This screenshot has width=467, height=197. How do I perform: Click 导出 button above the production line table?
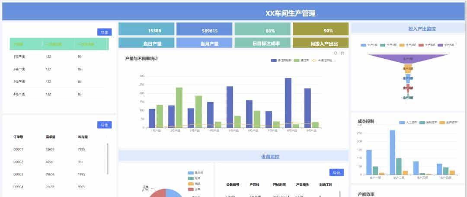[x=105, y=32]
